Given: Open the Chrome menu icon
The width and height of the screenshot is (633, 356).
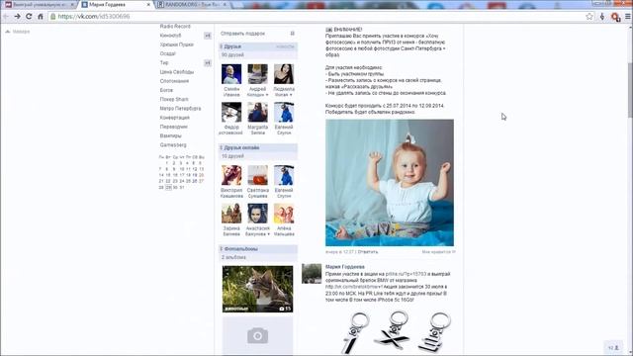Looking at the screenshot, I should 628,16.
